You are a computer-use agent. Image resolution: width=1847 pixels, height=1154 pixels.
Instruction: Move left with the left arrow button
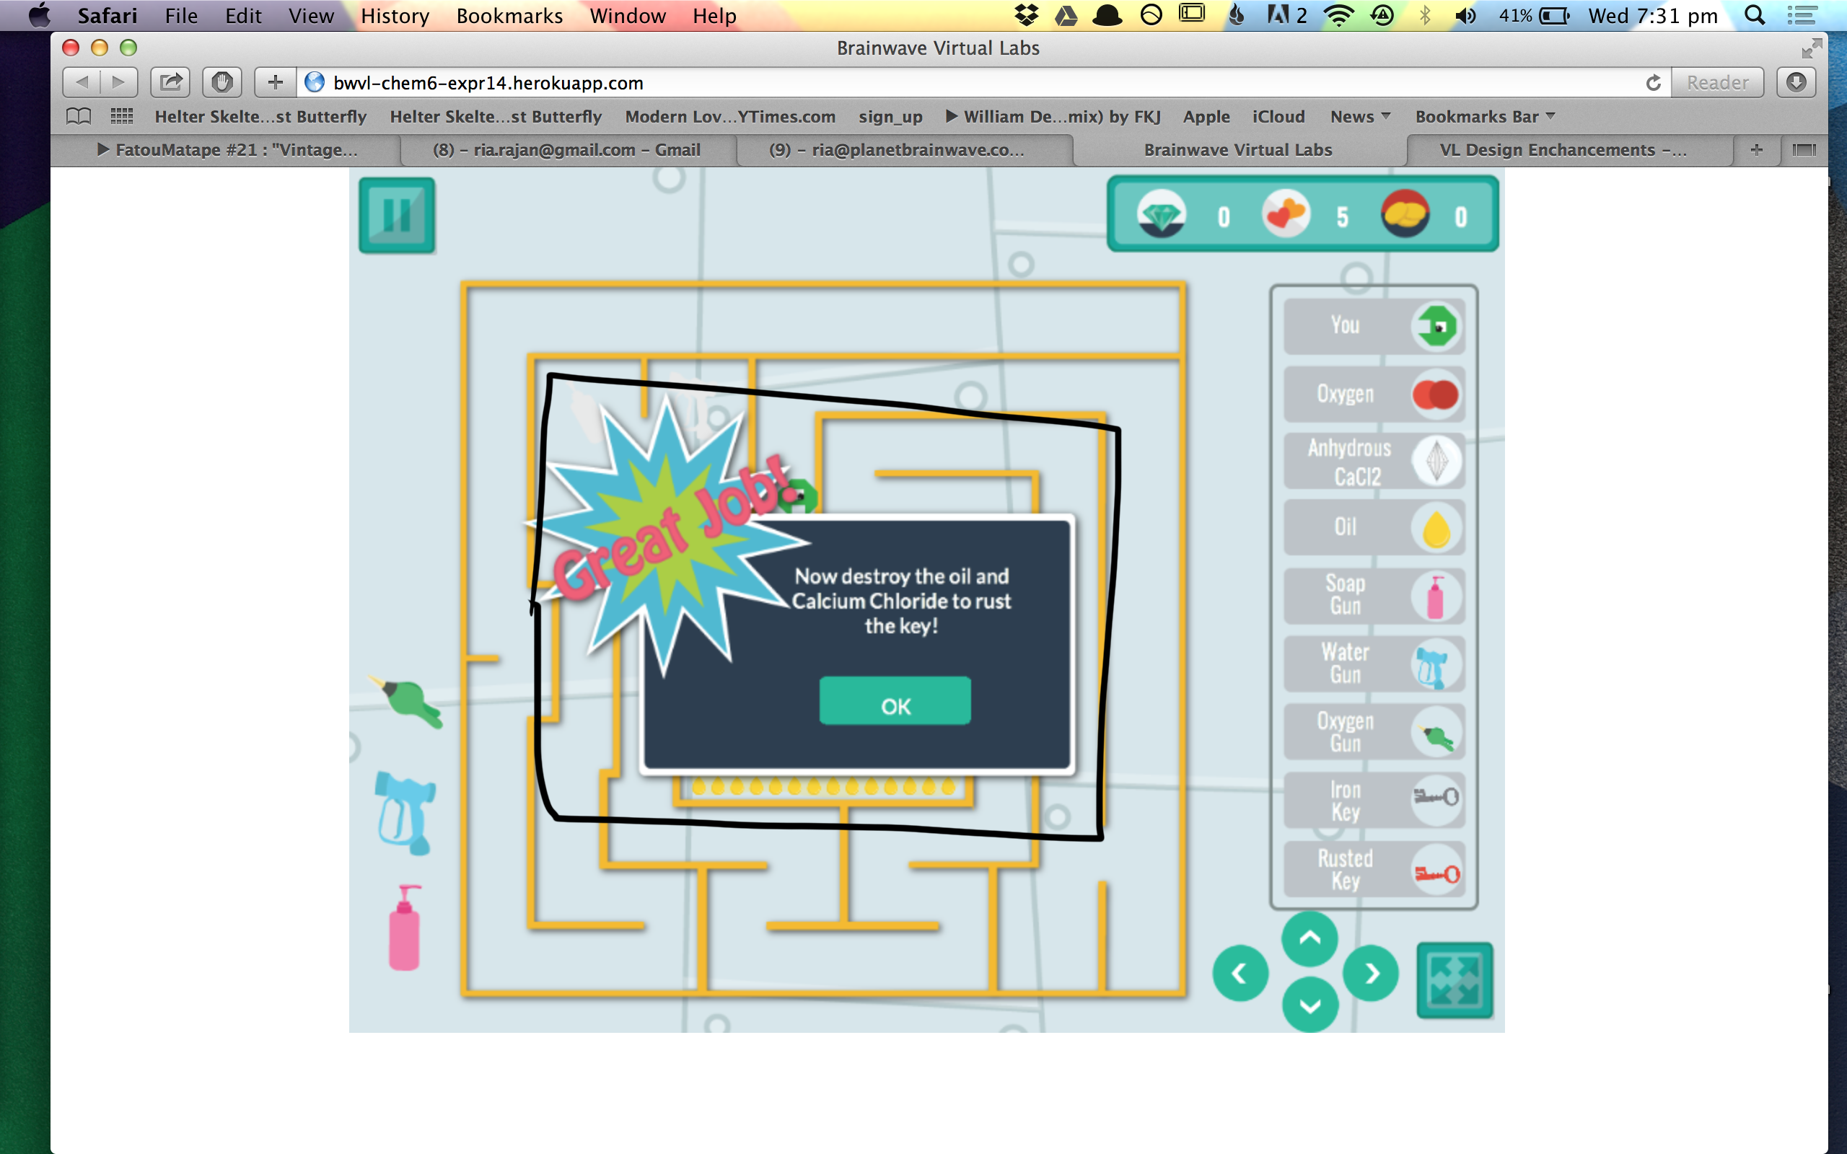[x=1240, y=973]
